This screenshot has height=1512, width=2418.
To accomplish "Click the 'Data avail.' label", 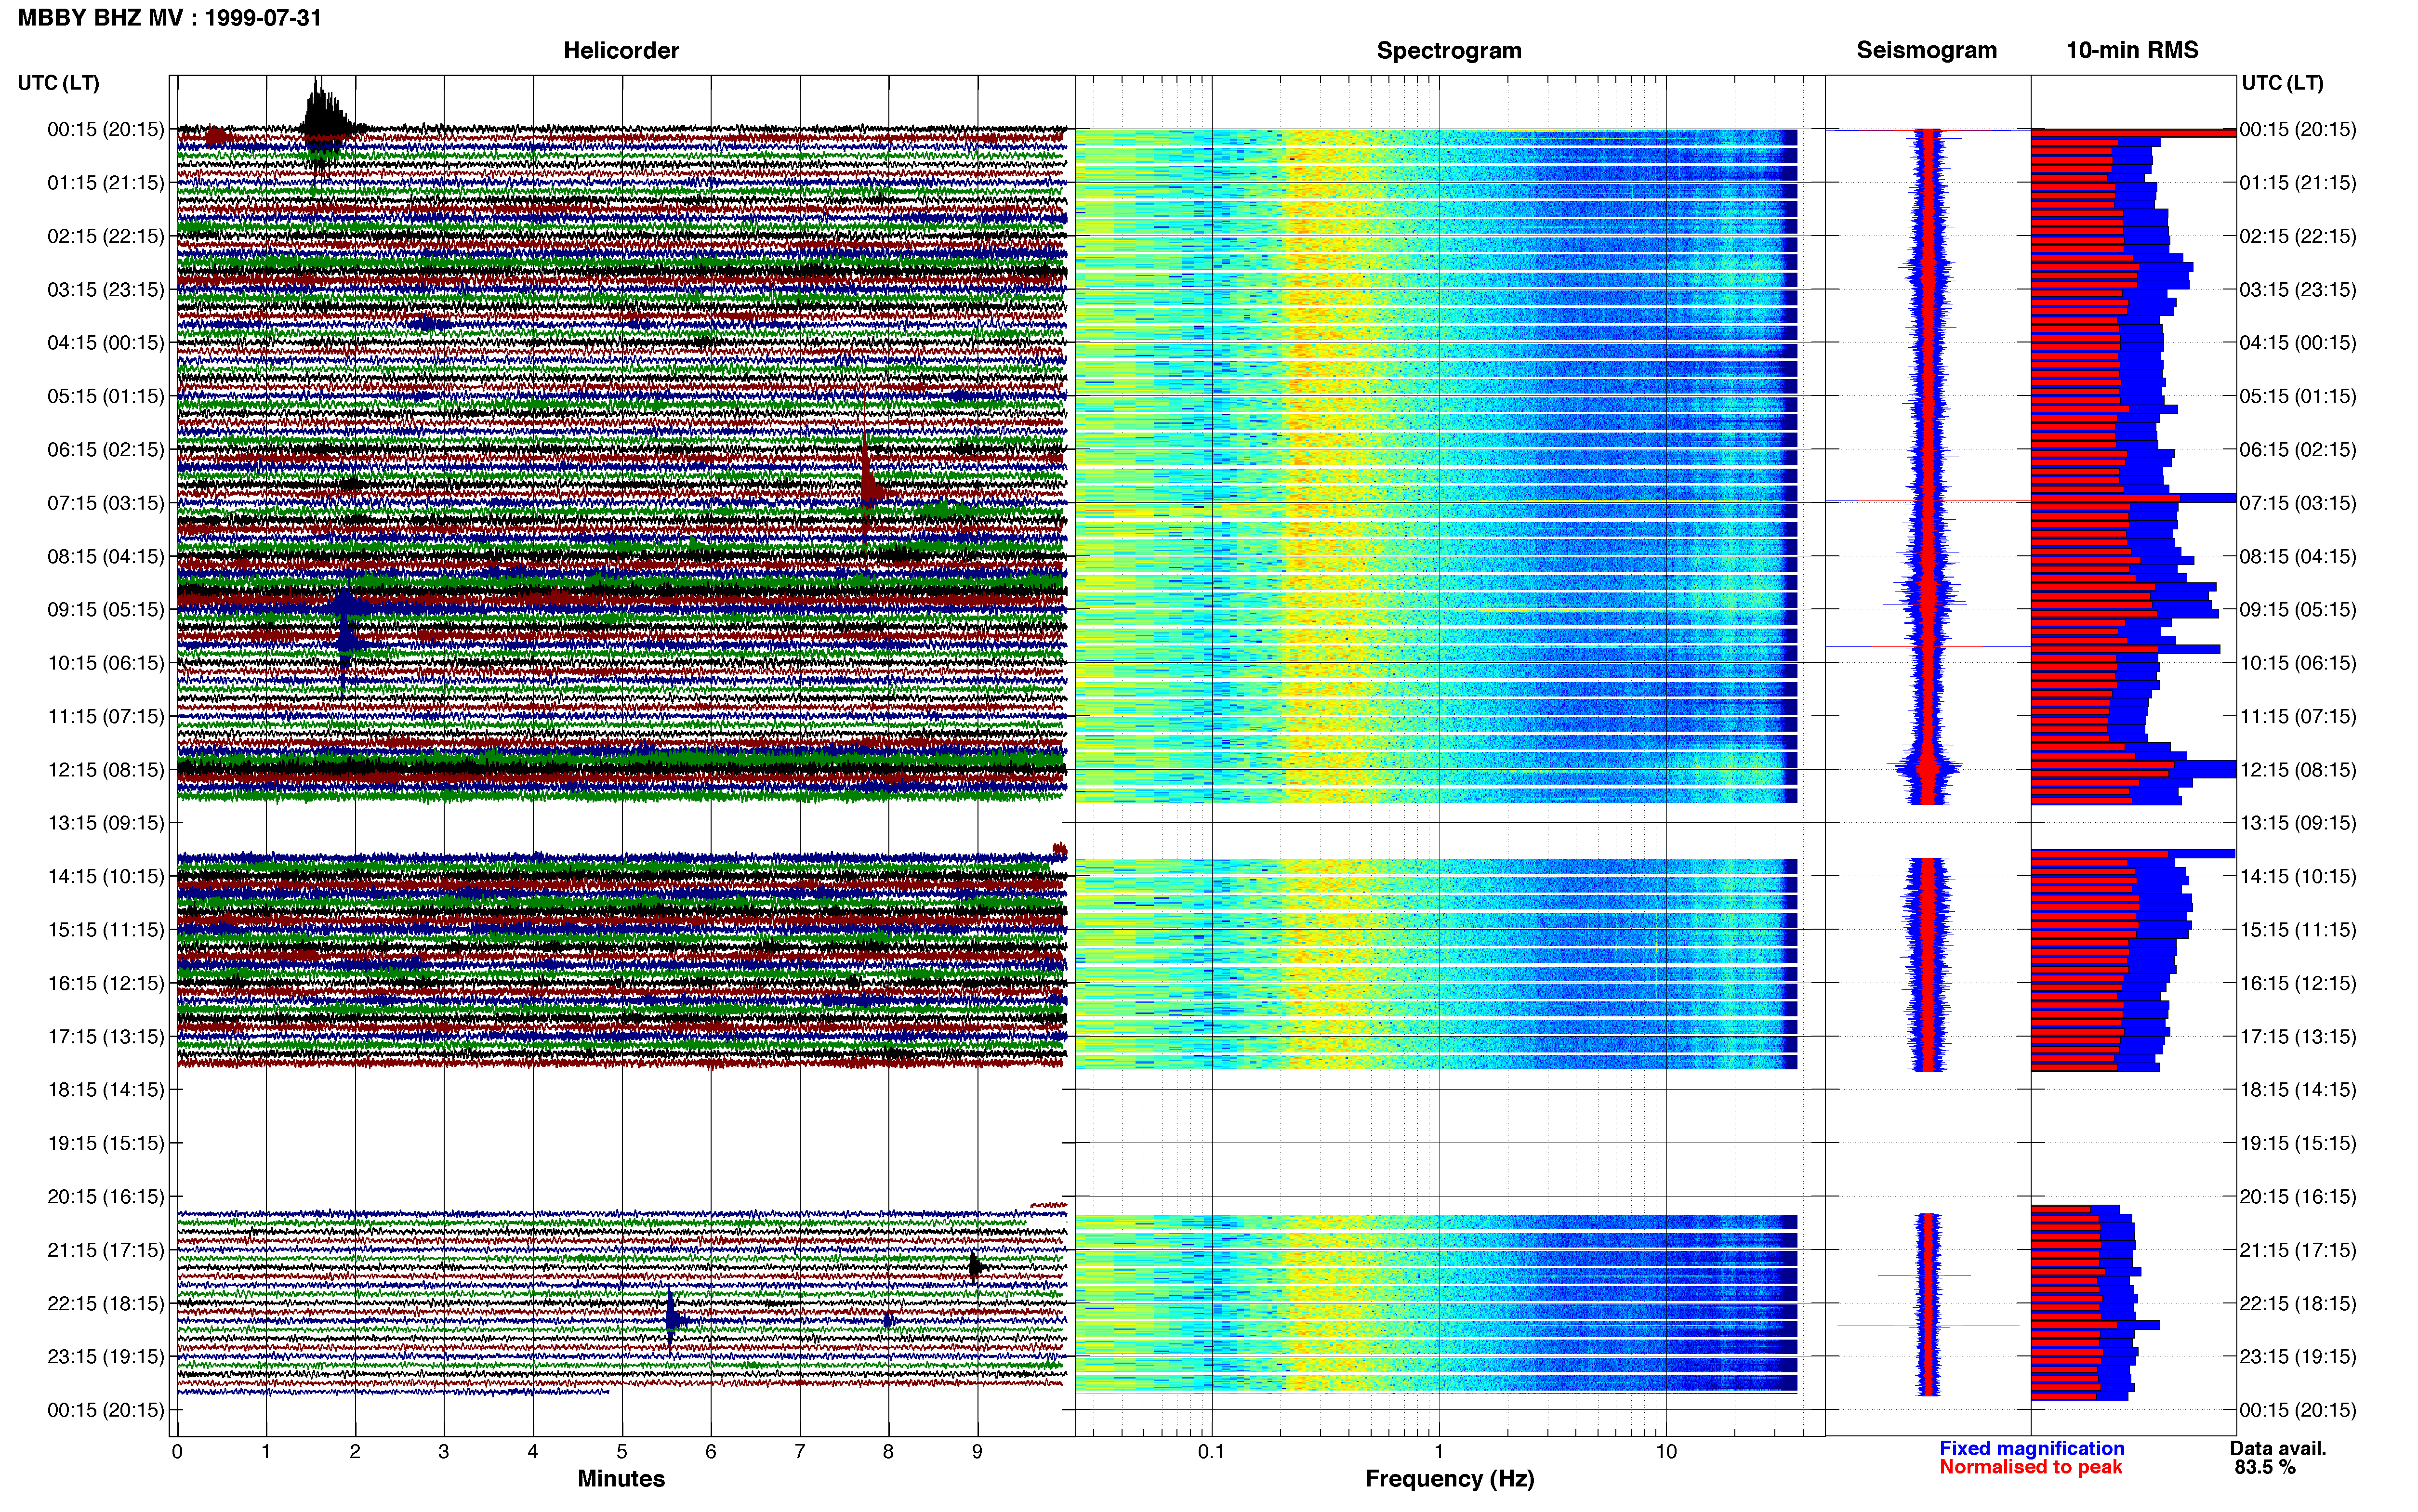I will 2278,1448.
